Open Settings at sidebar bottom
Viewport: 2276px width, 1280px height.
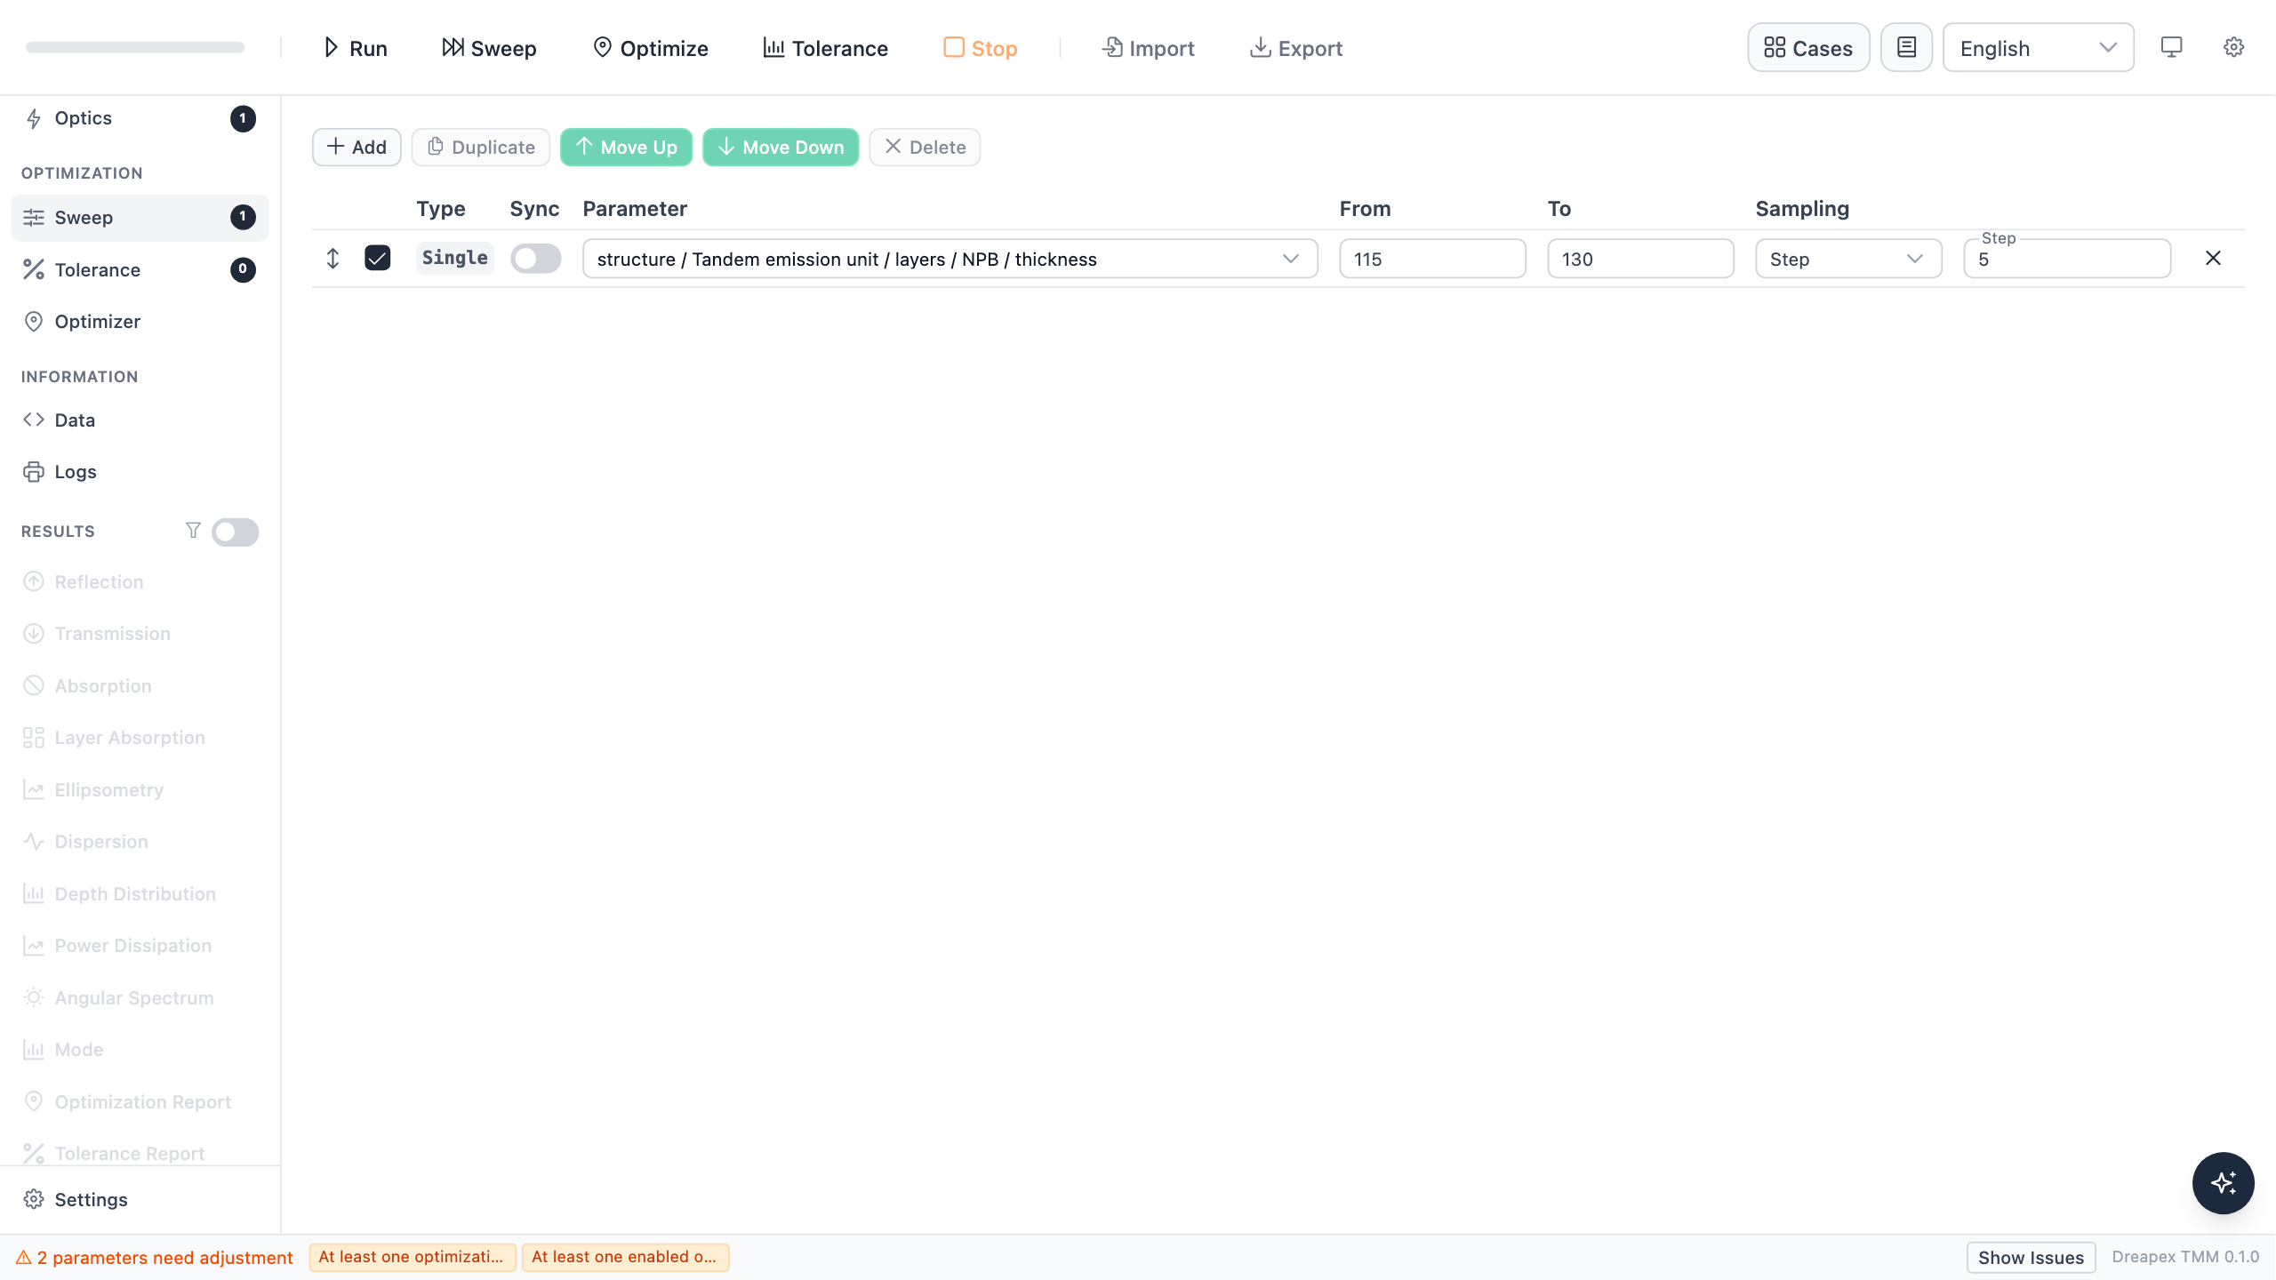pyautogui.click(x=140, y=1199)
